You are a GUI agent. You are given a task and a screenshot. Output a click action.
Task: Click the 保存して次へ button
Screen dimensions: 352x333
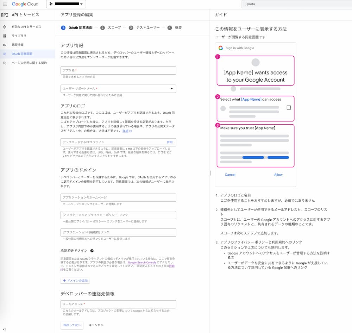pos(72,325)
